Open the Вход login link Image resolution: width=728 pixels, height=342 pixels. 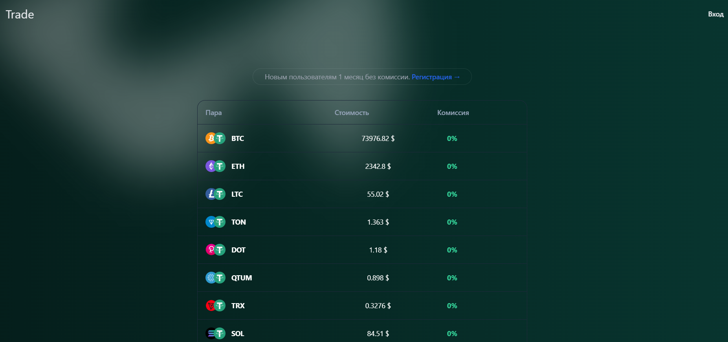coord(715,14)
